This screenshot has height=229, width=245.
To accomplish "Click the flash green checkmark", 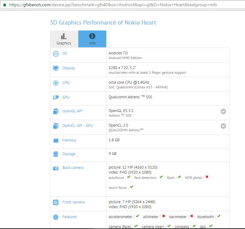I will (179, 177).
